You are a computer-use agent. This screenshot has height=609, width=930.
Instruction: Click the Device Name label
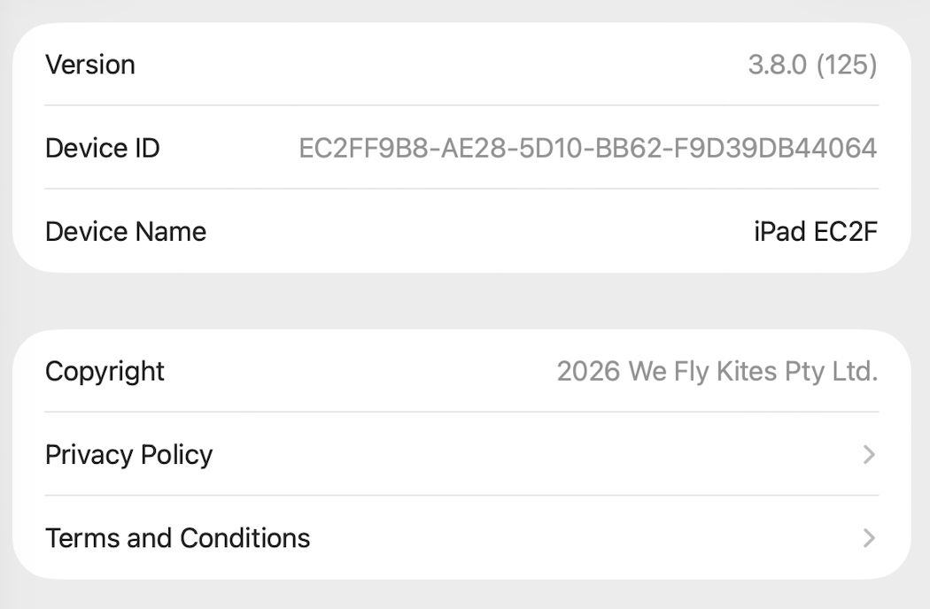126,231
